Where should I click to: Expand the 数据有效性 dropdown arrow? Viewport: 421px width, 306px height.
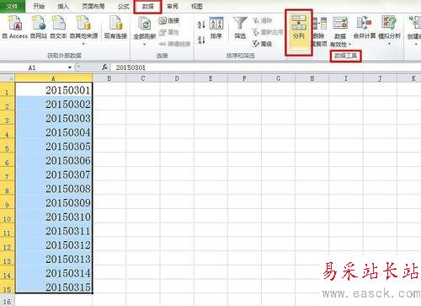click(x=349, y=45)
